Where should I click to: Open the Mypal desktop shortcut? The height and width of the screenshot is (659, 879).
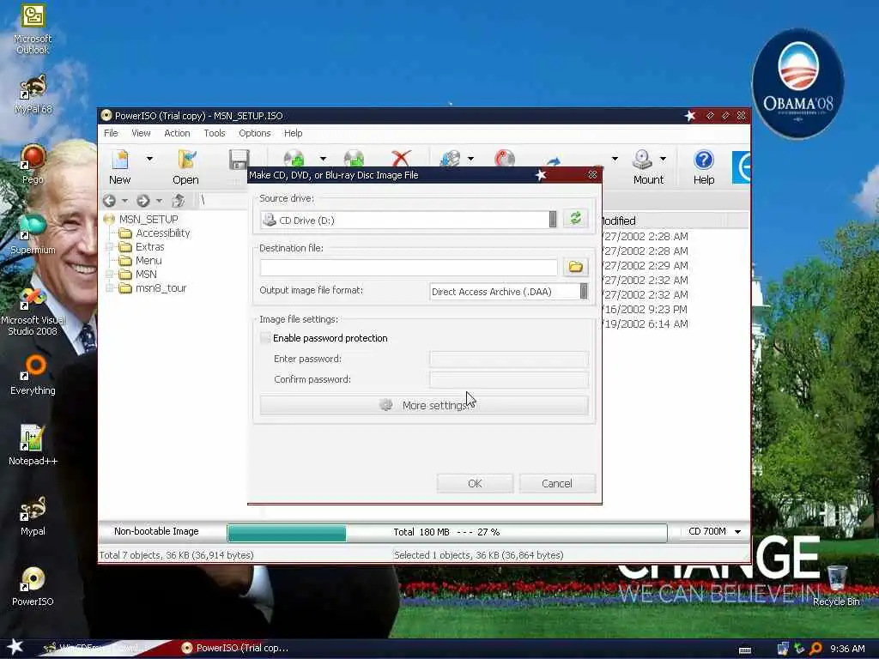click(x=33, y=516)
